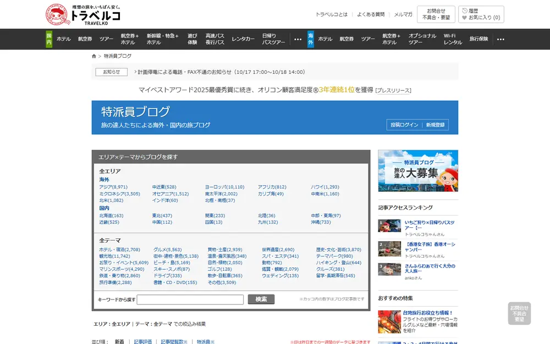Open Wi-Fiレンタル menu item
The width and height of the screenshot is (550, 344).
click(x=453, y=39)
